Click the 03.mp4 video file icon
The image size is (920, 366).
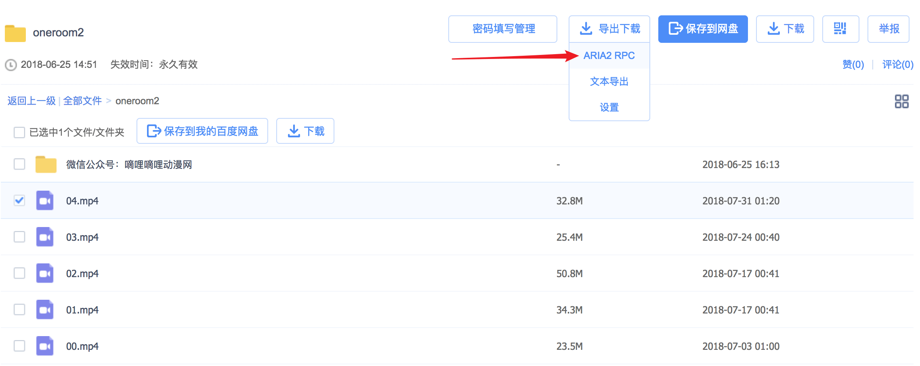click(45, 237)
